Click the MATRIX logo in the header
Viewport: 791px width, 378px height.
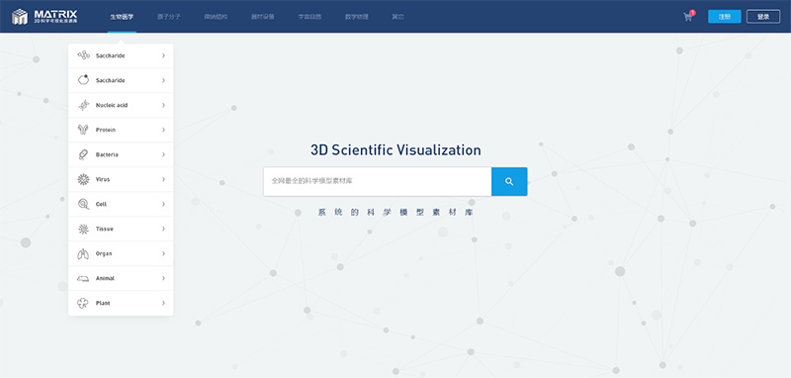[45, 16]
